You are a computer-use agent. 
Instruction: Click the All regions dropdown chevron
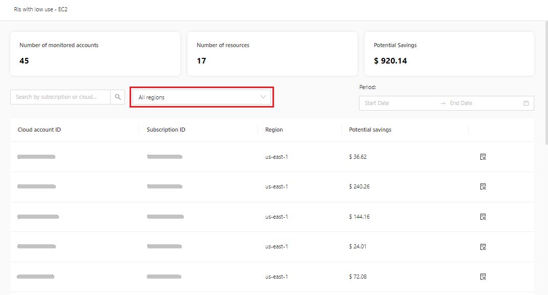pos(263,97)
